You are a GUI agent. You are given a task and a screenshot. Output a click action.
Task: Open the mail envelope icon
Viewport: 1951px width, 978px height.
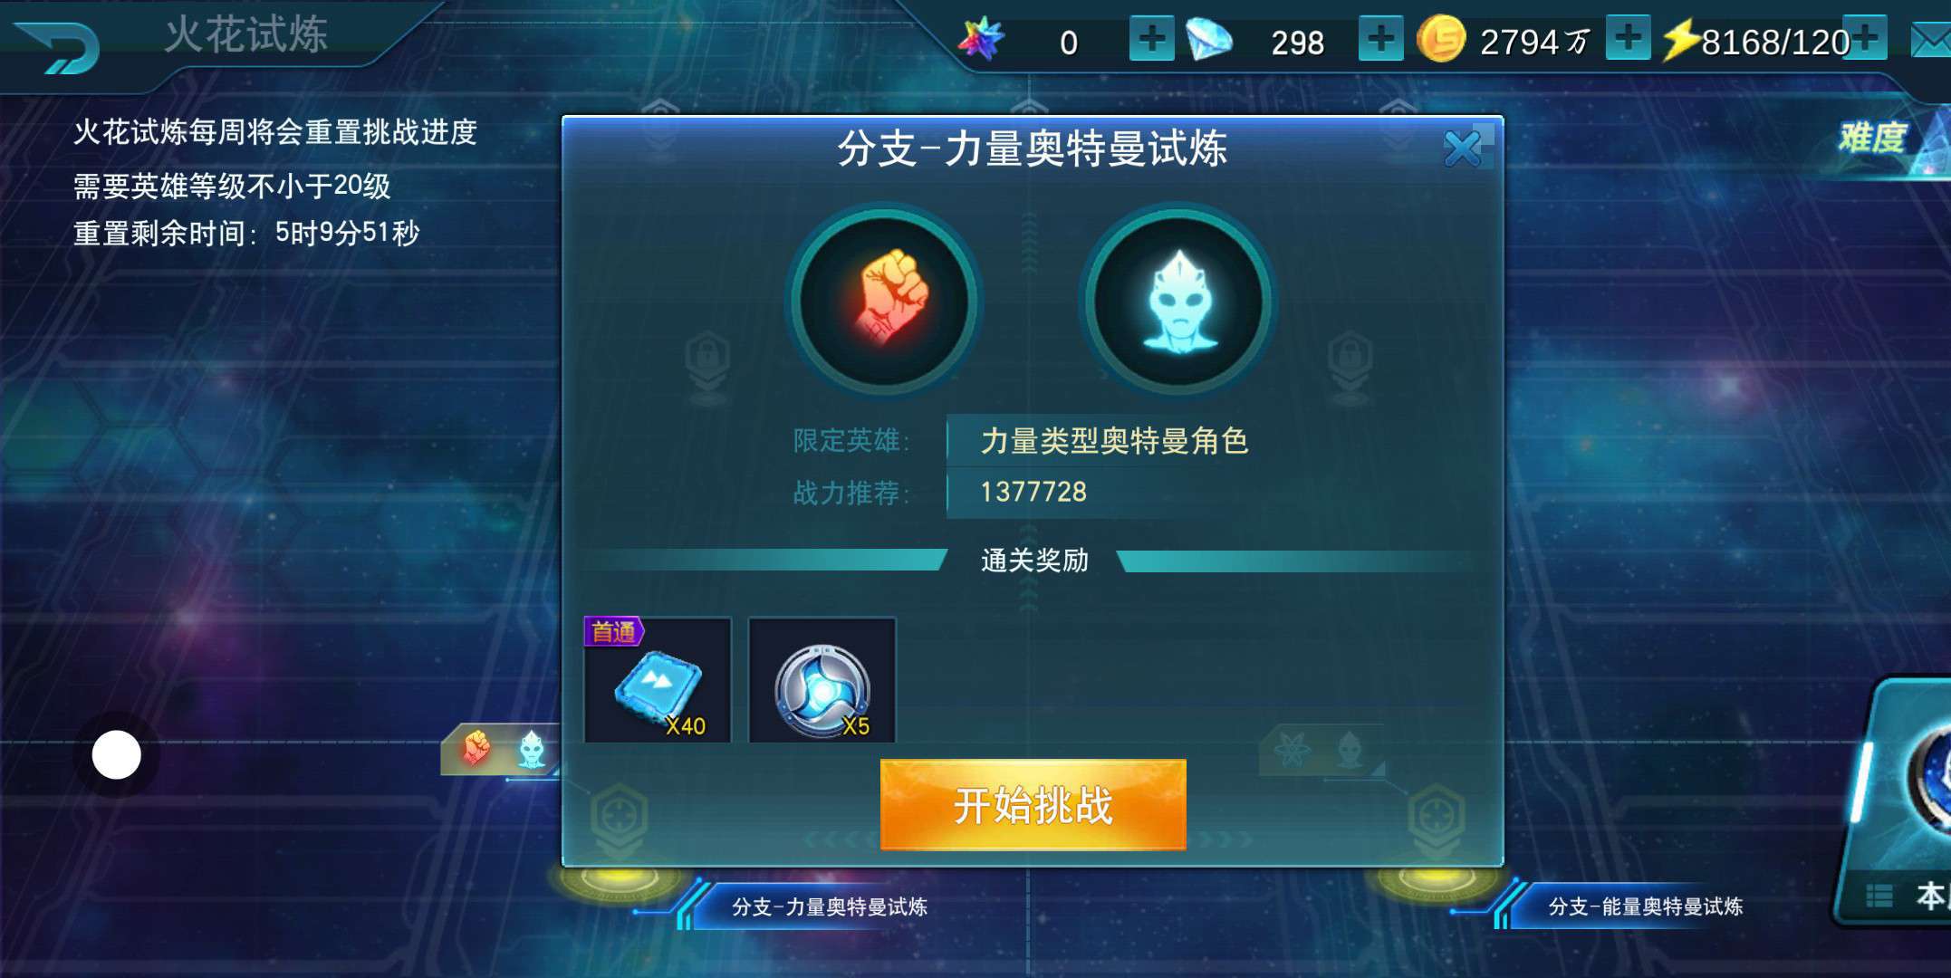click(1931, 41)
